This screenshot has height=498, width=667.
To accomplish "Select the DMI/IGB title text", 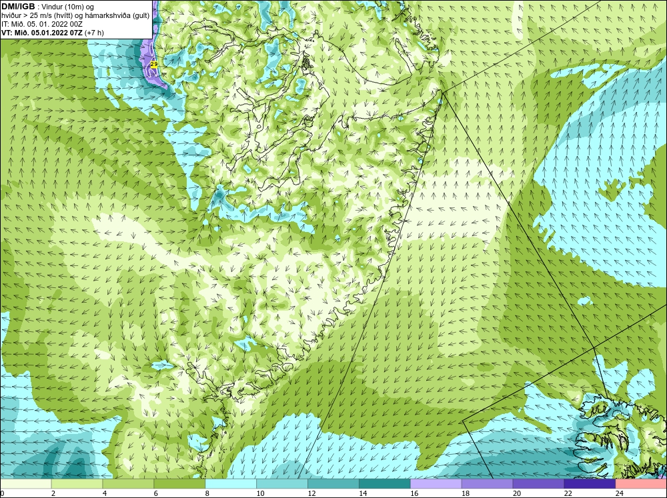I will [x=18, y=7].
